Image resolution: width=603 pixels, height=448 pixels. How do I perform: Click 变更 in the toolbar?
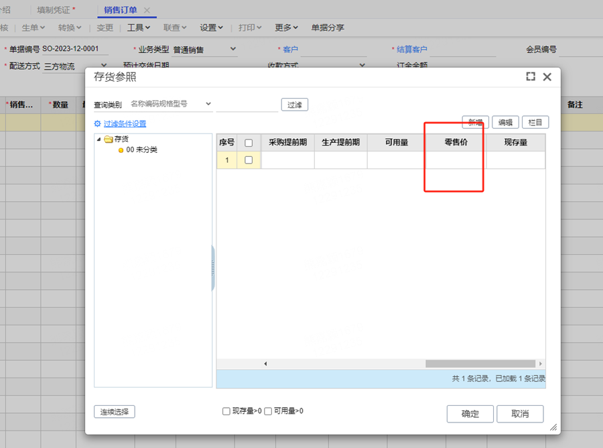[x=105, y=27]
